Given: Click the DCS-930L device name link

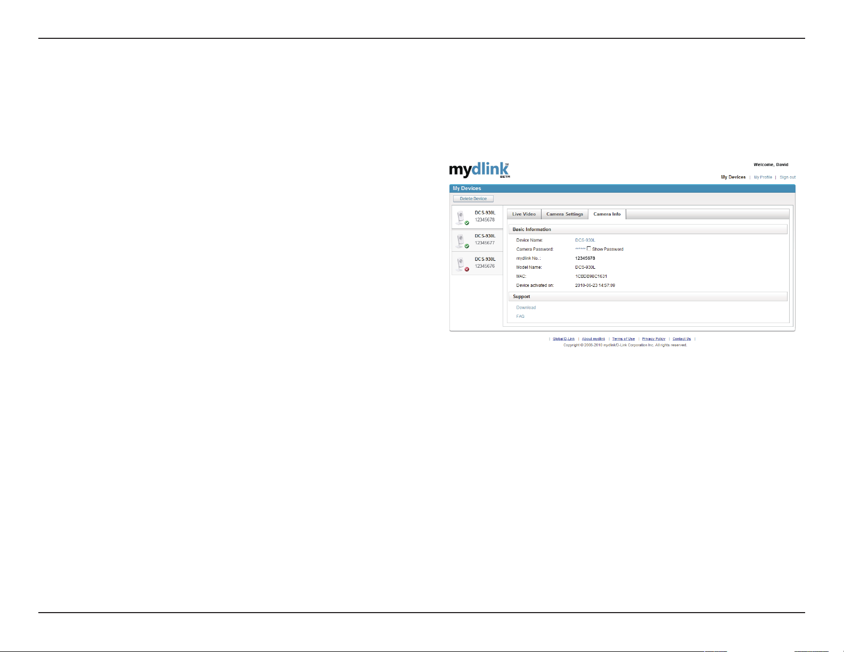Looking at the screenshot, I should (x=585, y=240).
